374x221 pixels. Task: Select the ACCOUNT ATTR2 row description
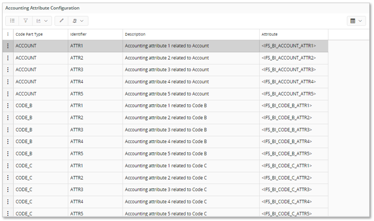(x=167, y=58)
